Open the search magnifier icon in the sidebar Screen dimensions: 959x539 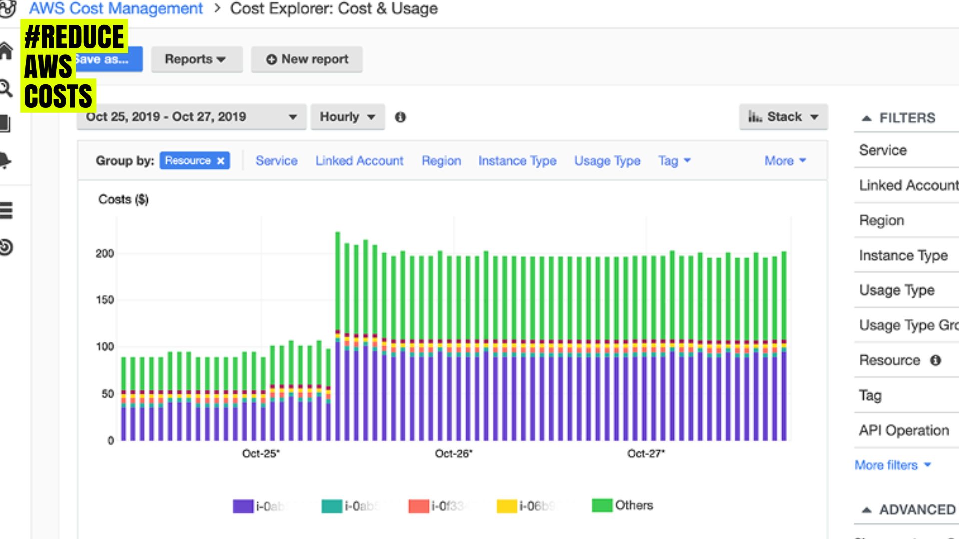(6, 89)
